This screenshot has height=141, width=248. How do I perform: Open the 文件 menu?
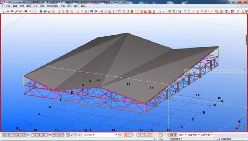(x=8, y=6)
